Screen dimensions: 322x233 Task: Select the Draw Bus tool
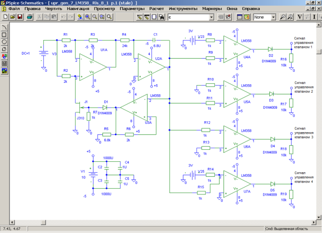coord(147,17)
